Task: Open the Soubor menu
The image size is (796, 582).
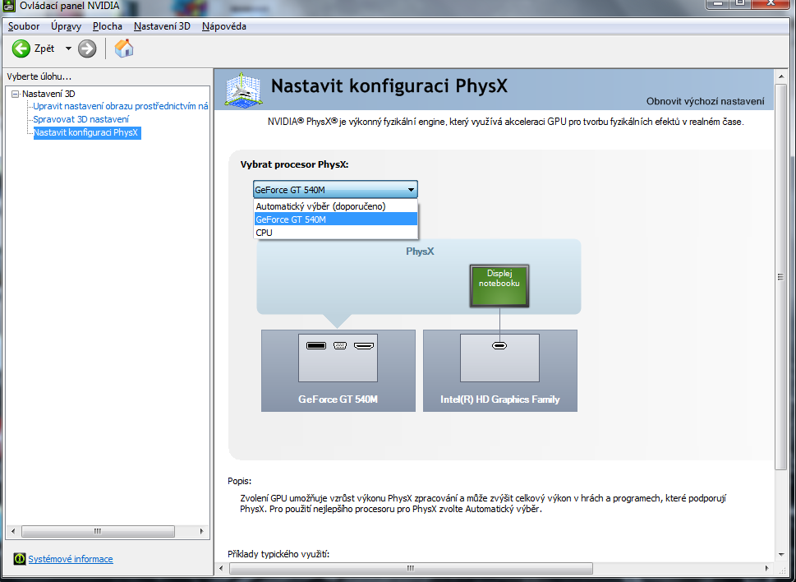Action: point(24,26)
